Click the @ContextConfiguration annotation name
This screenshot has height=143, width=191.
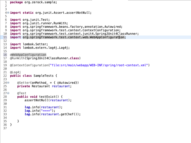click(x=29, y=65)
